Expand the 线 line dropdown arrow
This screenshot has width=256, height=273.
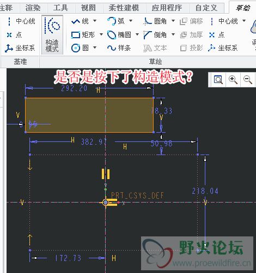(95, 21)
